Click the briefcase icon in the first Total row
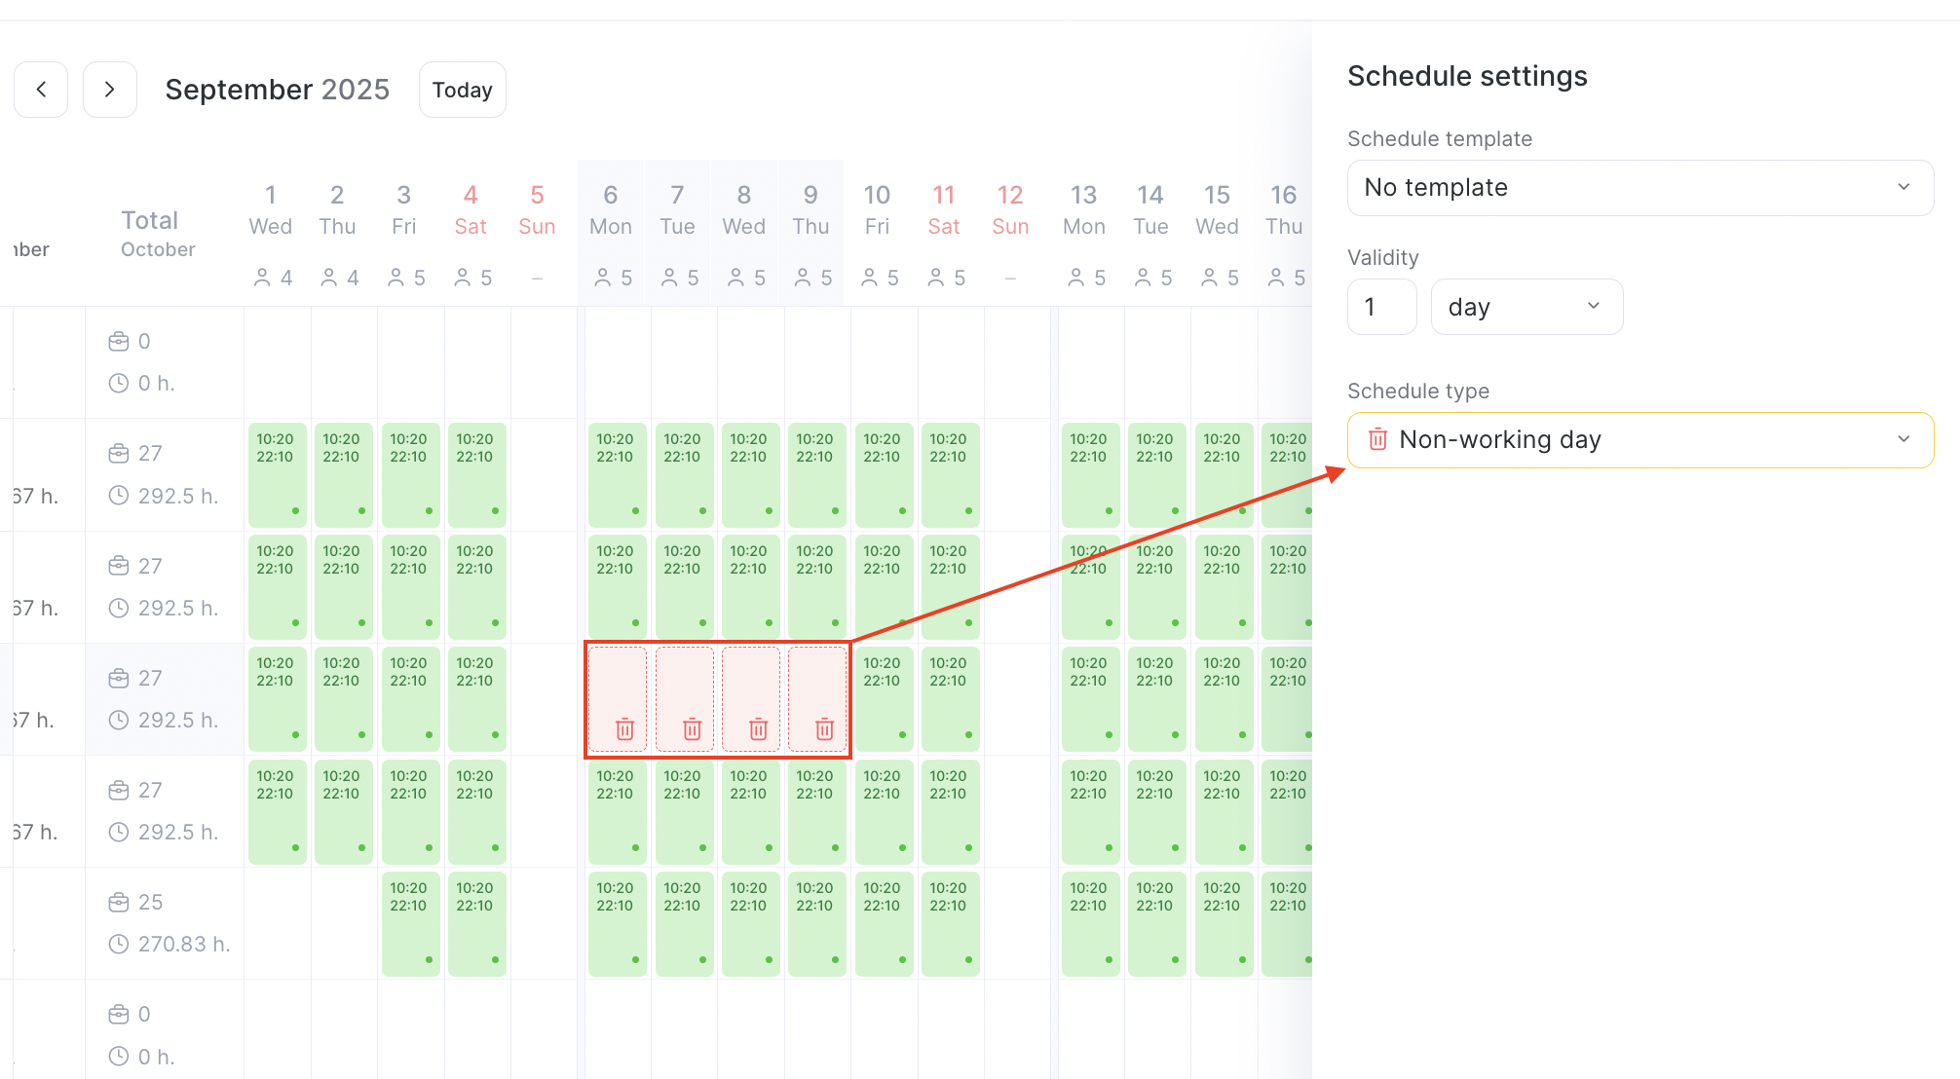Screen dimensions: 1960x1079 (x=119, y=342)
